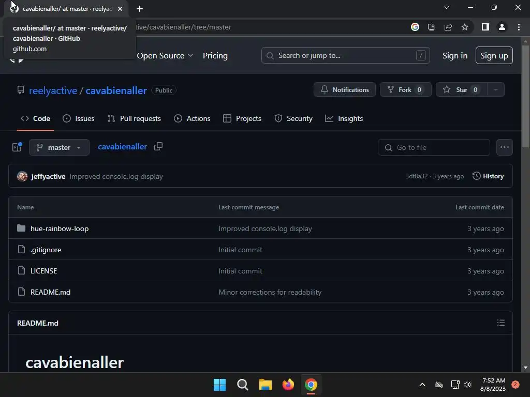Open Windows taskbar Search
Image resolution: width=530 pixels, height=397 pixels.
[x=243, y=385]
